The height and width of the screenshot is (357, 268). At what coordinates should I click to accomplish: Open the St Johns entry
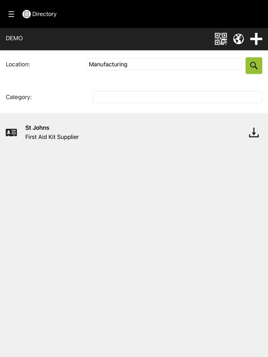[x=37, y=128]
